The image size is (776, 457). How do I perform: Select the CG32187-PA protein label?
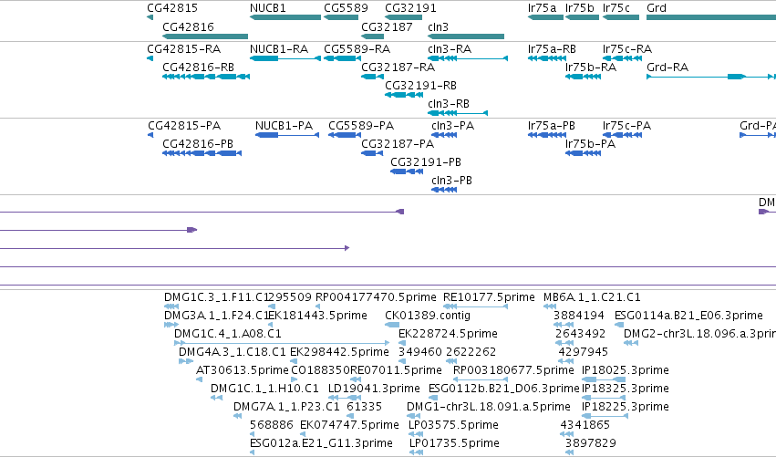tap(398, 143)
